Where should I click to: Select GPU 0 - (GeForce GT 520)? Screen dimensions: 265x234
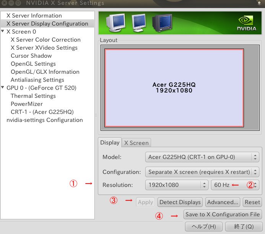coord(41,88)
